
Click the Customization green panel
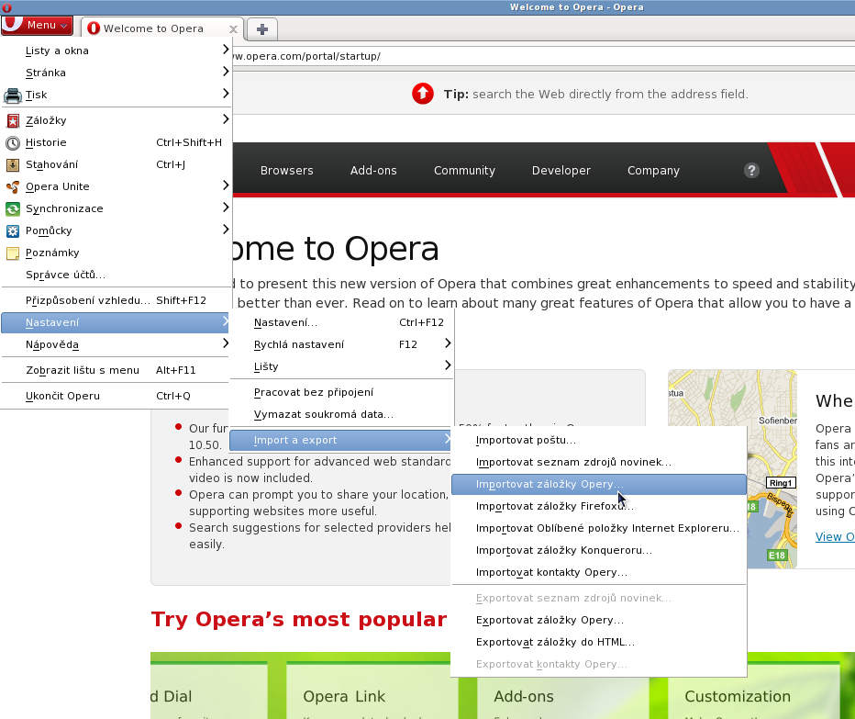tap(754, 690)
